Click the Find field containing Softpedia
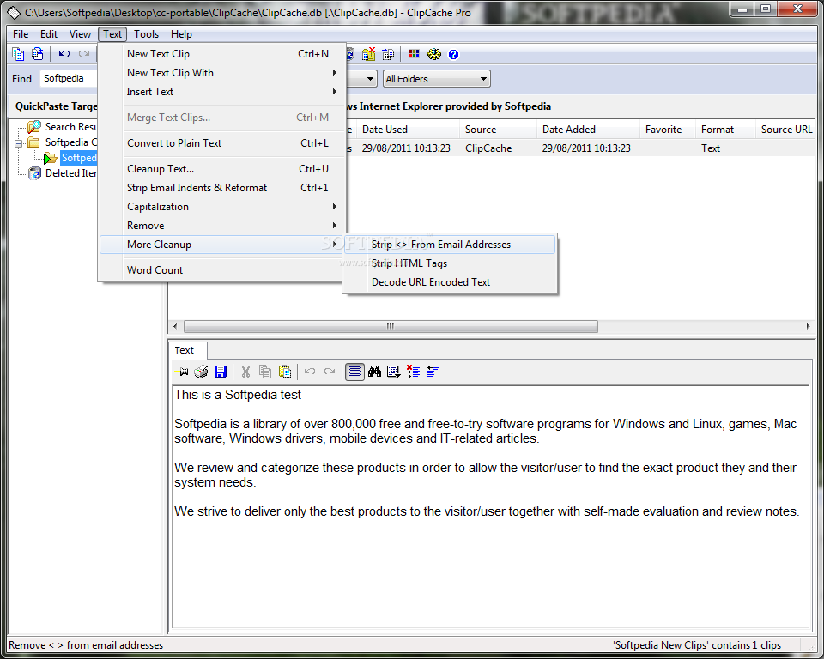 click(69, 78)
